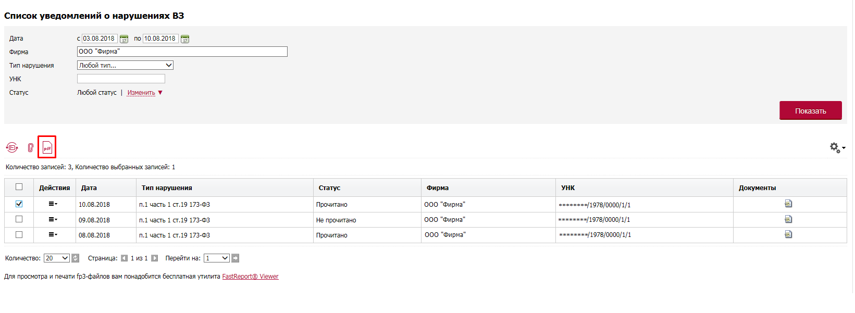Open document icon in 10.08.2018 row

click(788, 204)
